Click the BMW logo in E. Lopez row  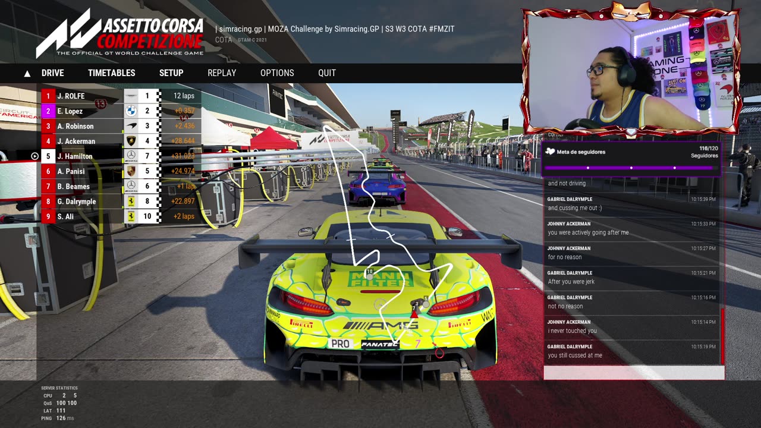[131, 111]
